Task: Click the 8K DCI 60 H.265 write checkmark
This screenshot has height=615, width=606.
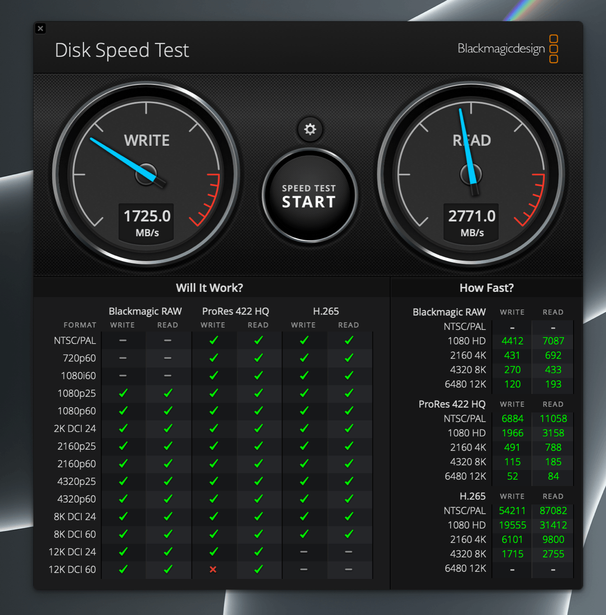Action: tap(304, 534)
